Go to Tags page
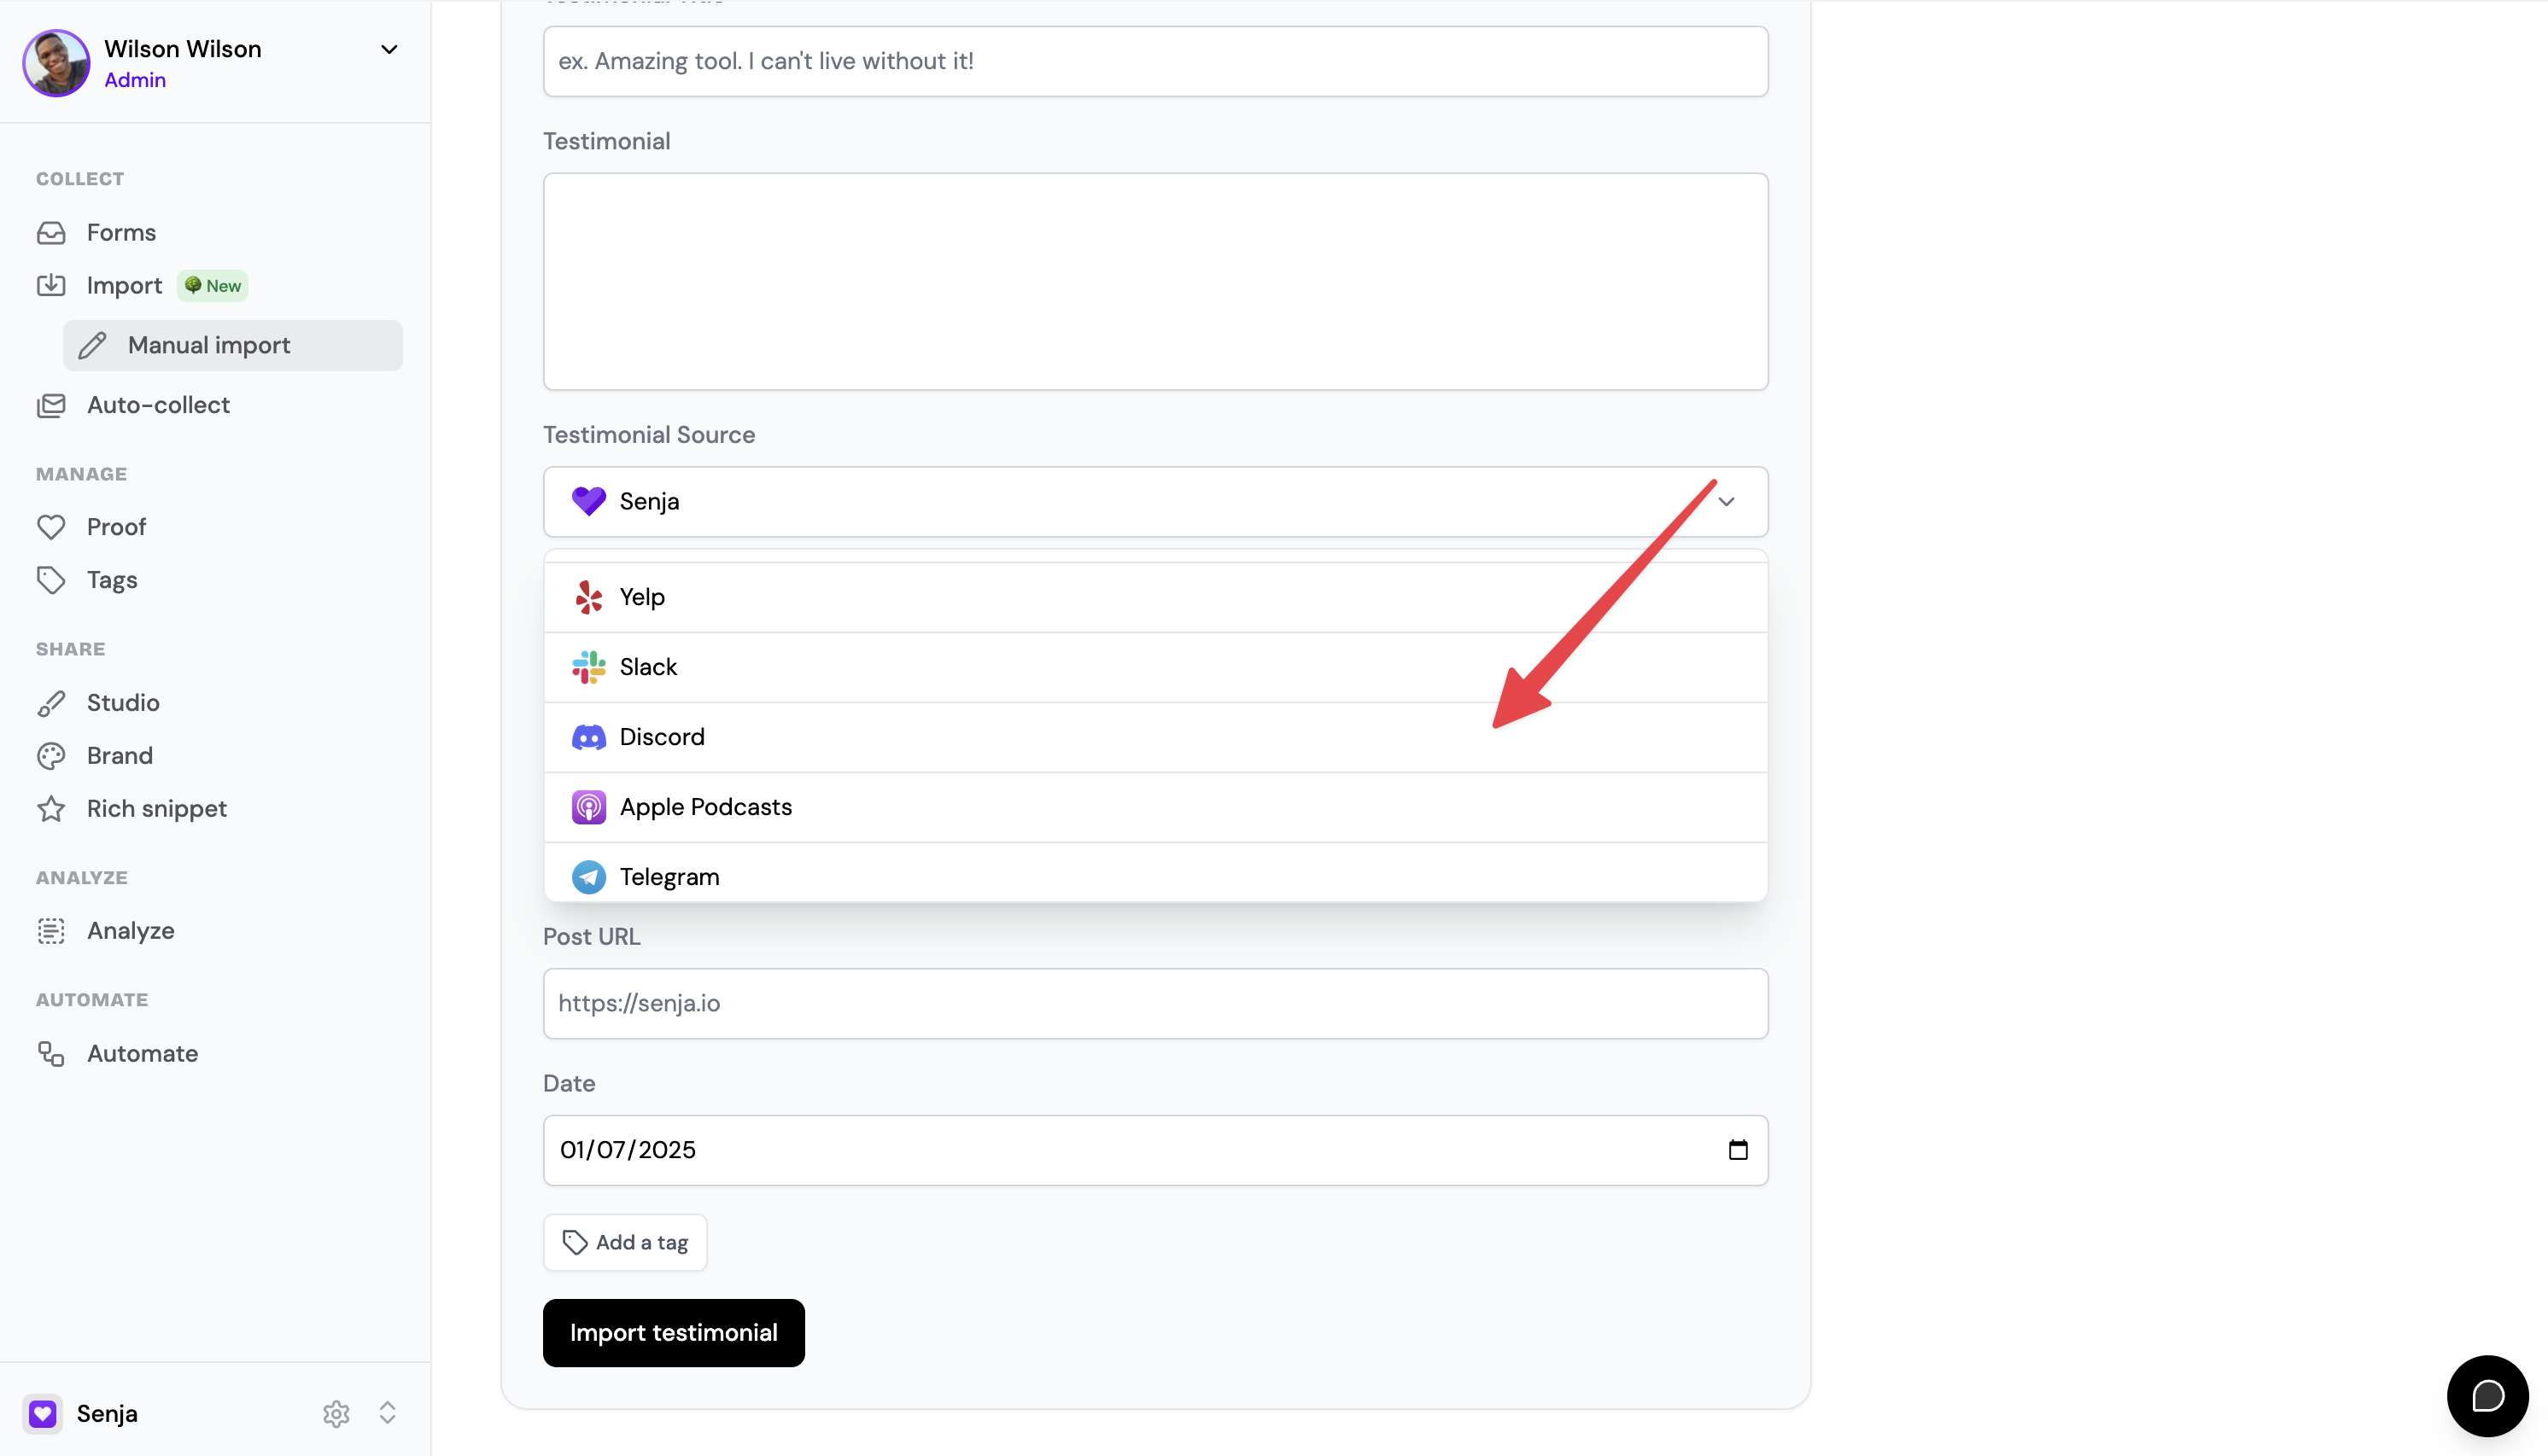 coord(112,581)
